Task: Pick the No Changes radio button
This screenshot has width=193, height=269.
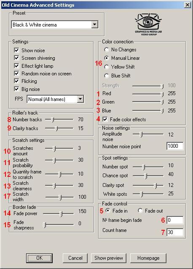Action: [x=107, y=50]
